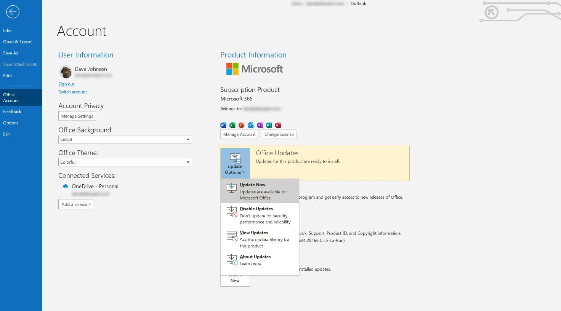Select About Updates menu entry
The height and width of the screenshot is (311, 561).
[x=260, y=260]
